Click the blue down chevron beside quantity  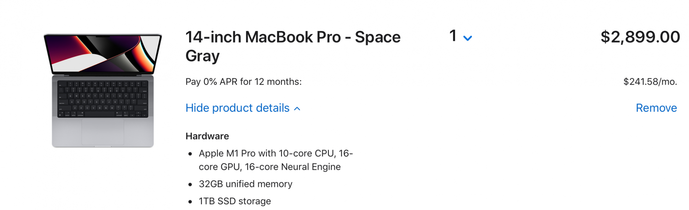pos(467,38)
